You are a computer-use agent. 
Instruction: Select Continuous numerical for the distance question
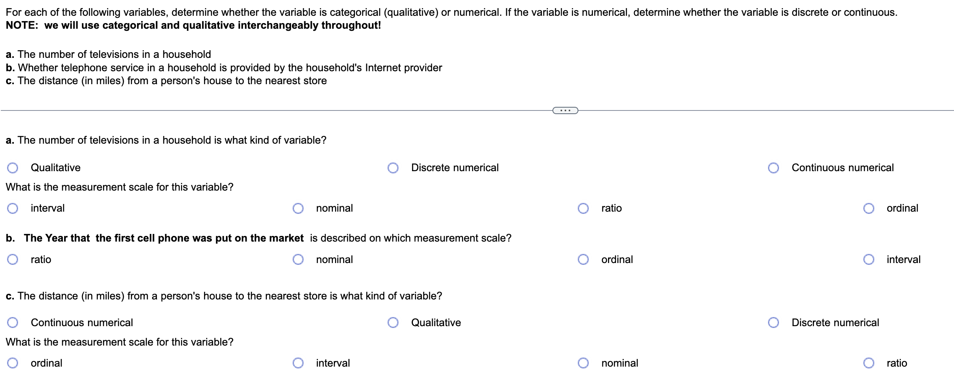coord(13,322)
